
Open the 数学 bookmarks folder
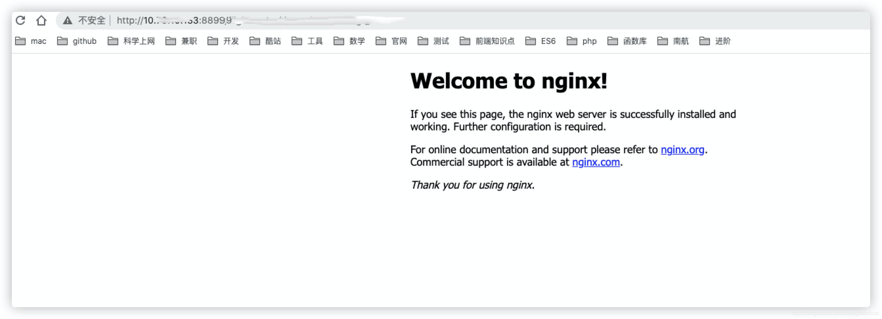click(349, 41)
